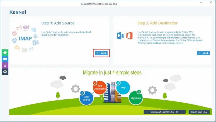The height and width of the screenshot is (122, 216).
Task: Click the video camera sidebar icon
Action: tap(5, 59)
